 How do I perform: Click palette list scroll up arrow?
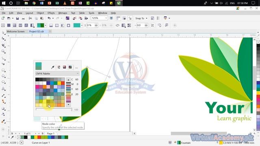coord(68,80)
